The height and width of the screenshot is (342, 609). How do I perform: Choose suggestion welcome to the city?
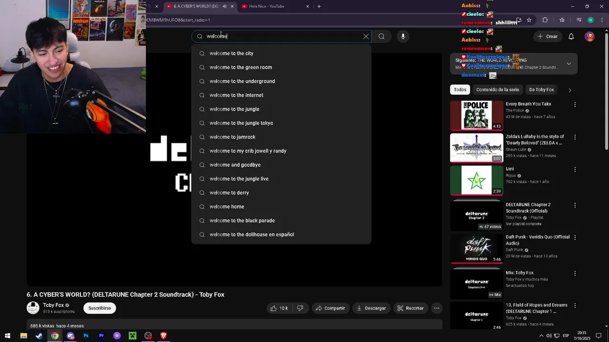[x=281, y=53]
